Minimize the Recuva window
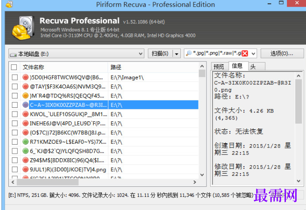This screenshot has width=306, height=210. pos(270,4)
